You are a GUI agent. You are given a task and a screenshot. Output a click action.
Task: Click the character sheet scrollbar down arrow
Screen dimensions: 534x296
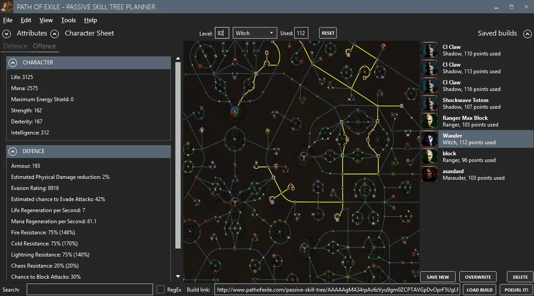[x=178, y=276]
